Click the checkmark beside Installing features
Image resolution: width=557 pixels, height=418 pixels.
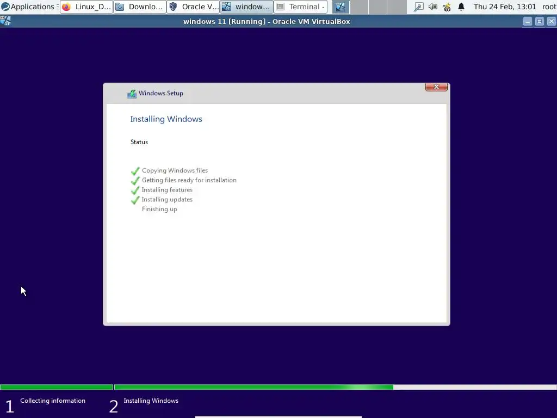[135, 190]
